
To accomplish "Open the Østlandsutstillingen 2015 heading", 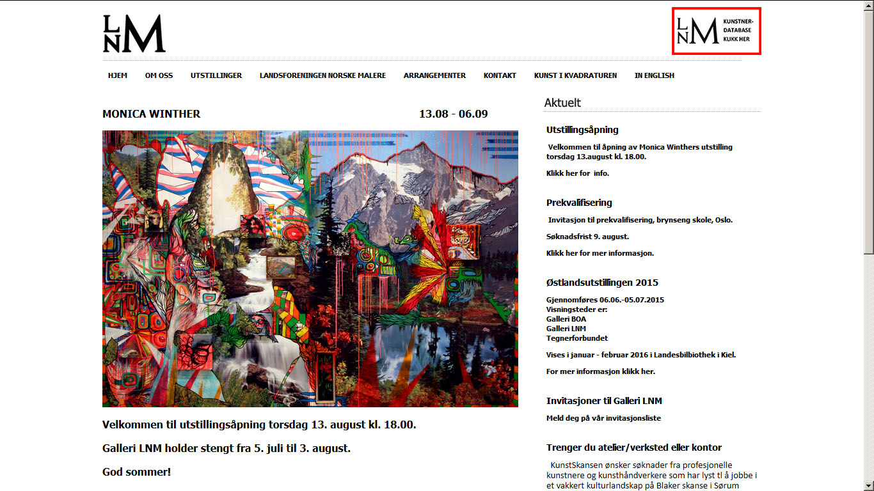I will click(x=602, y=283).
